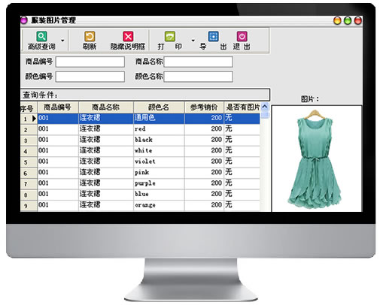Click the 参考销价 column header
Viewport: 380px width, 305px height.
click(204, 107)
